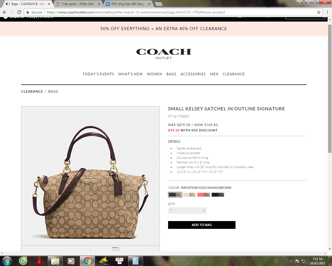Open the calculator icon in taskbar
332x266 pixels.
135,261
